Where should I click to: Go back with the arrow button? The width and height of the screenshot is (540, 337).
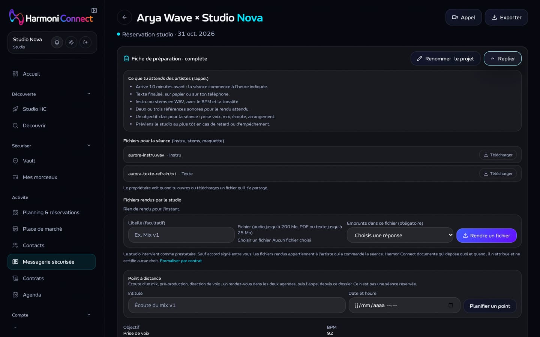point(124,17)
